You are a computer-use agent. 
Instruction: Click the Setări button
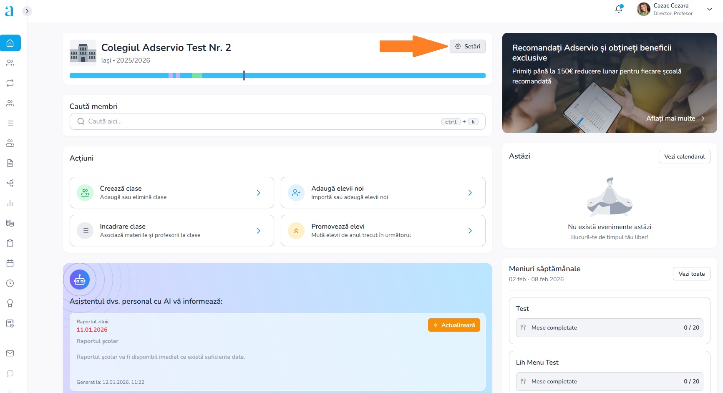tap(467, 46)
